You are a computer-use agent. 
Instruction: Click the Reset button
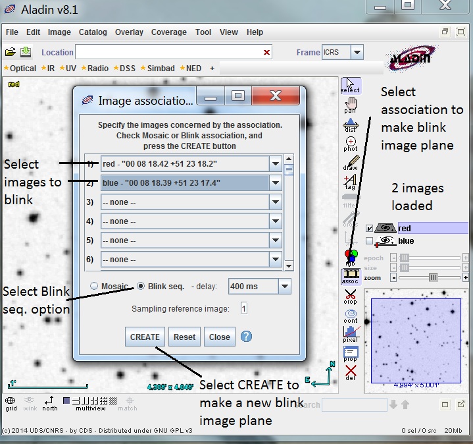tap(185, 337)
